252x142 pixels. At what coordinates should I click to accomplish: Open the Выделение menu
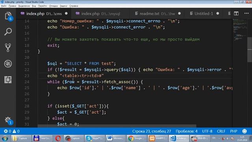(x=24, y=6)
